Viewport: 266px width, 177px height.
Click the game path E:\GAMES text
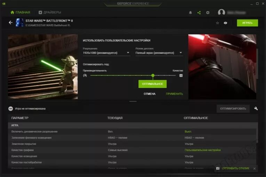coord(48,25)
